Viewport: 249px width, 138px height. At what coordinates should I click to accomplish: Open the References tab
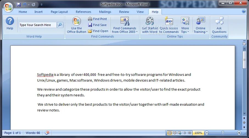[x=83, y=12]
